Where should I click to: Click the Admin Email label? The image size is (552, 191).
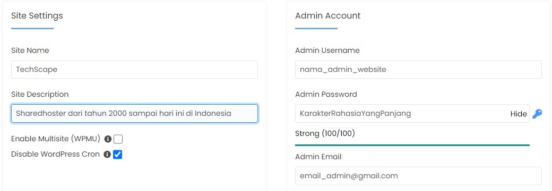318,157
